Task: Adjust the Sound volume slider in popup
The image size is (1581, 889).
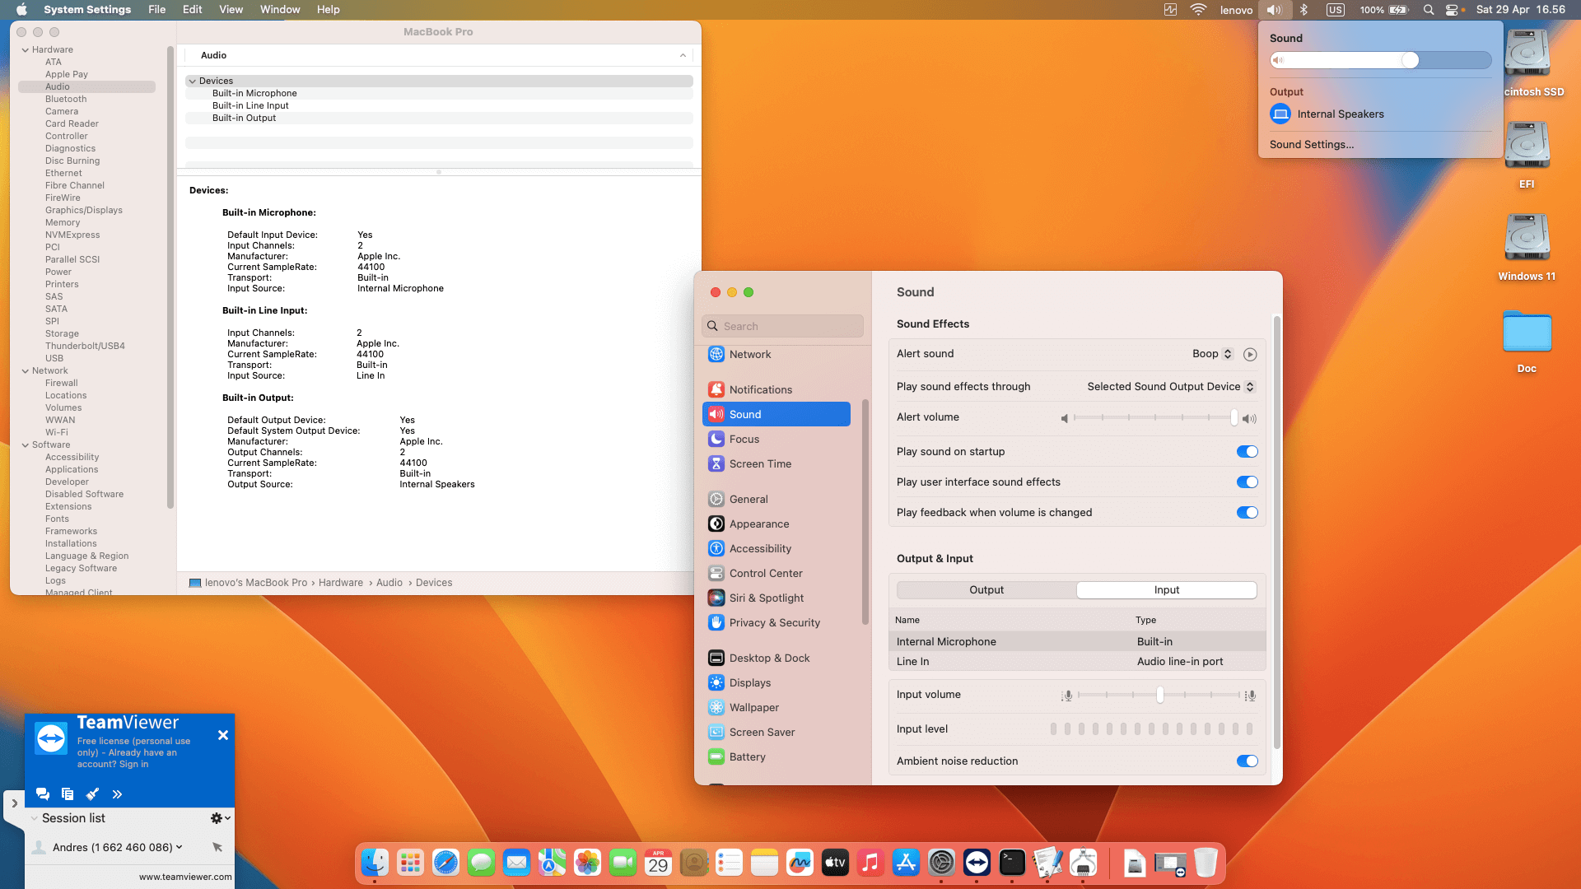Action: click(x=1381, y=60)
